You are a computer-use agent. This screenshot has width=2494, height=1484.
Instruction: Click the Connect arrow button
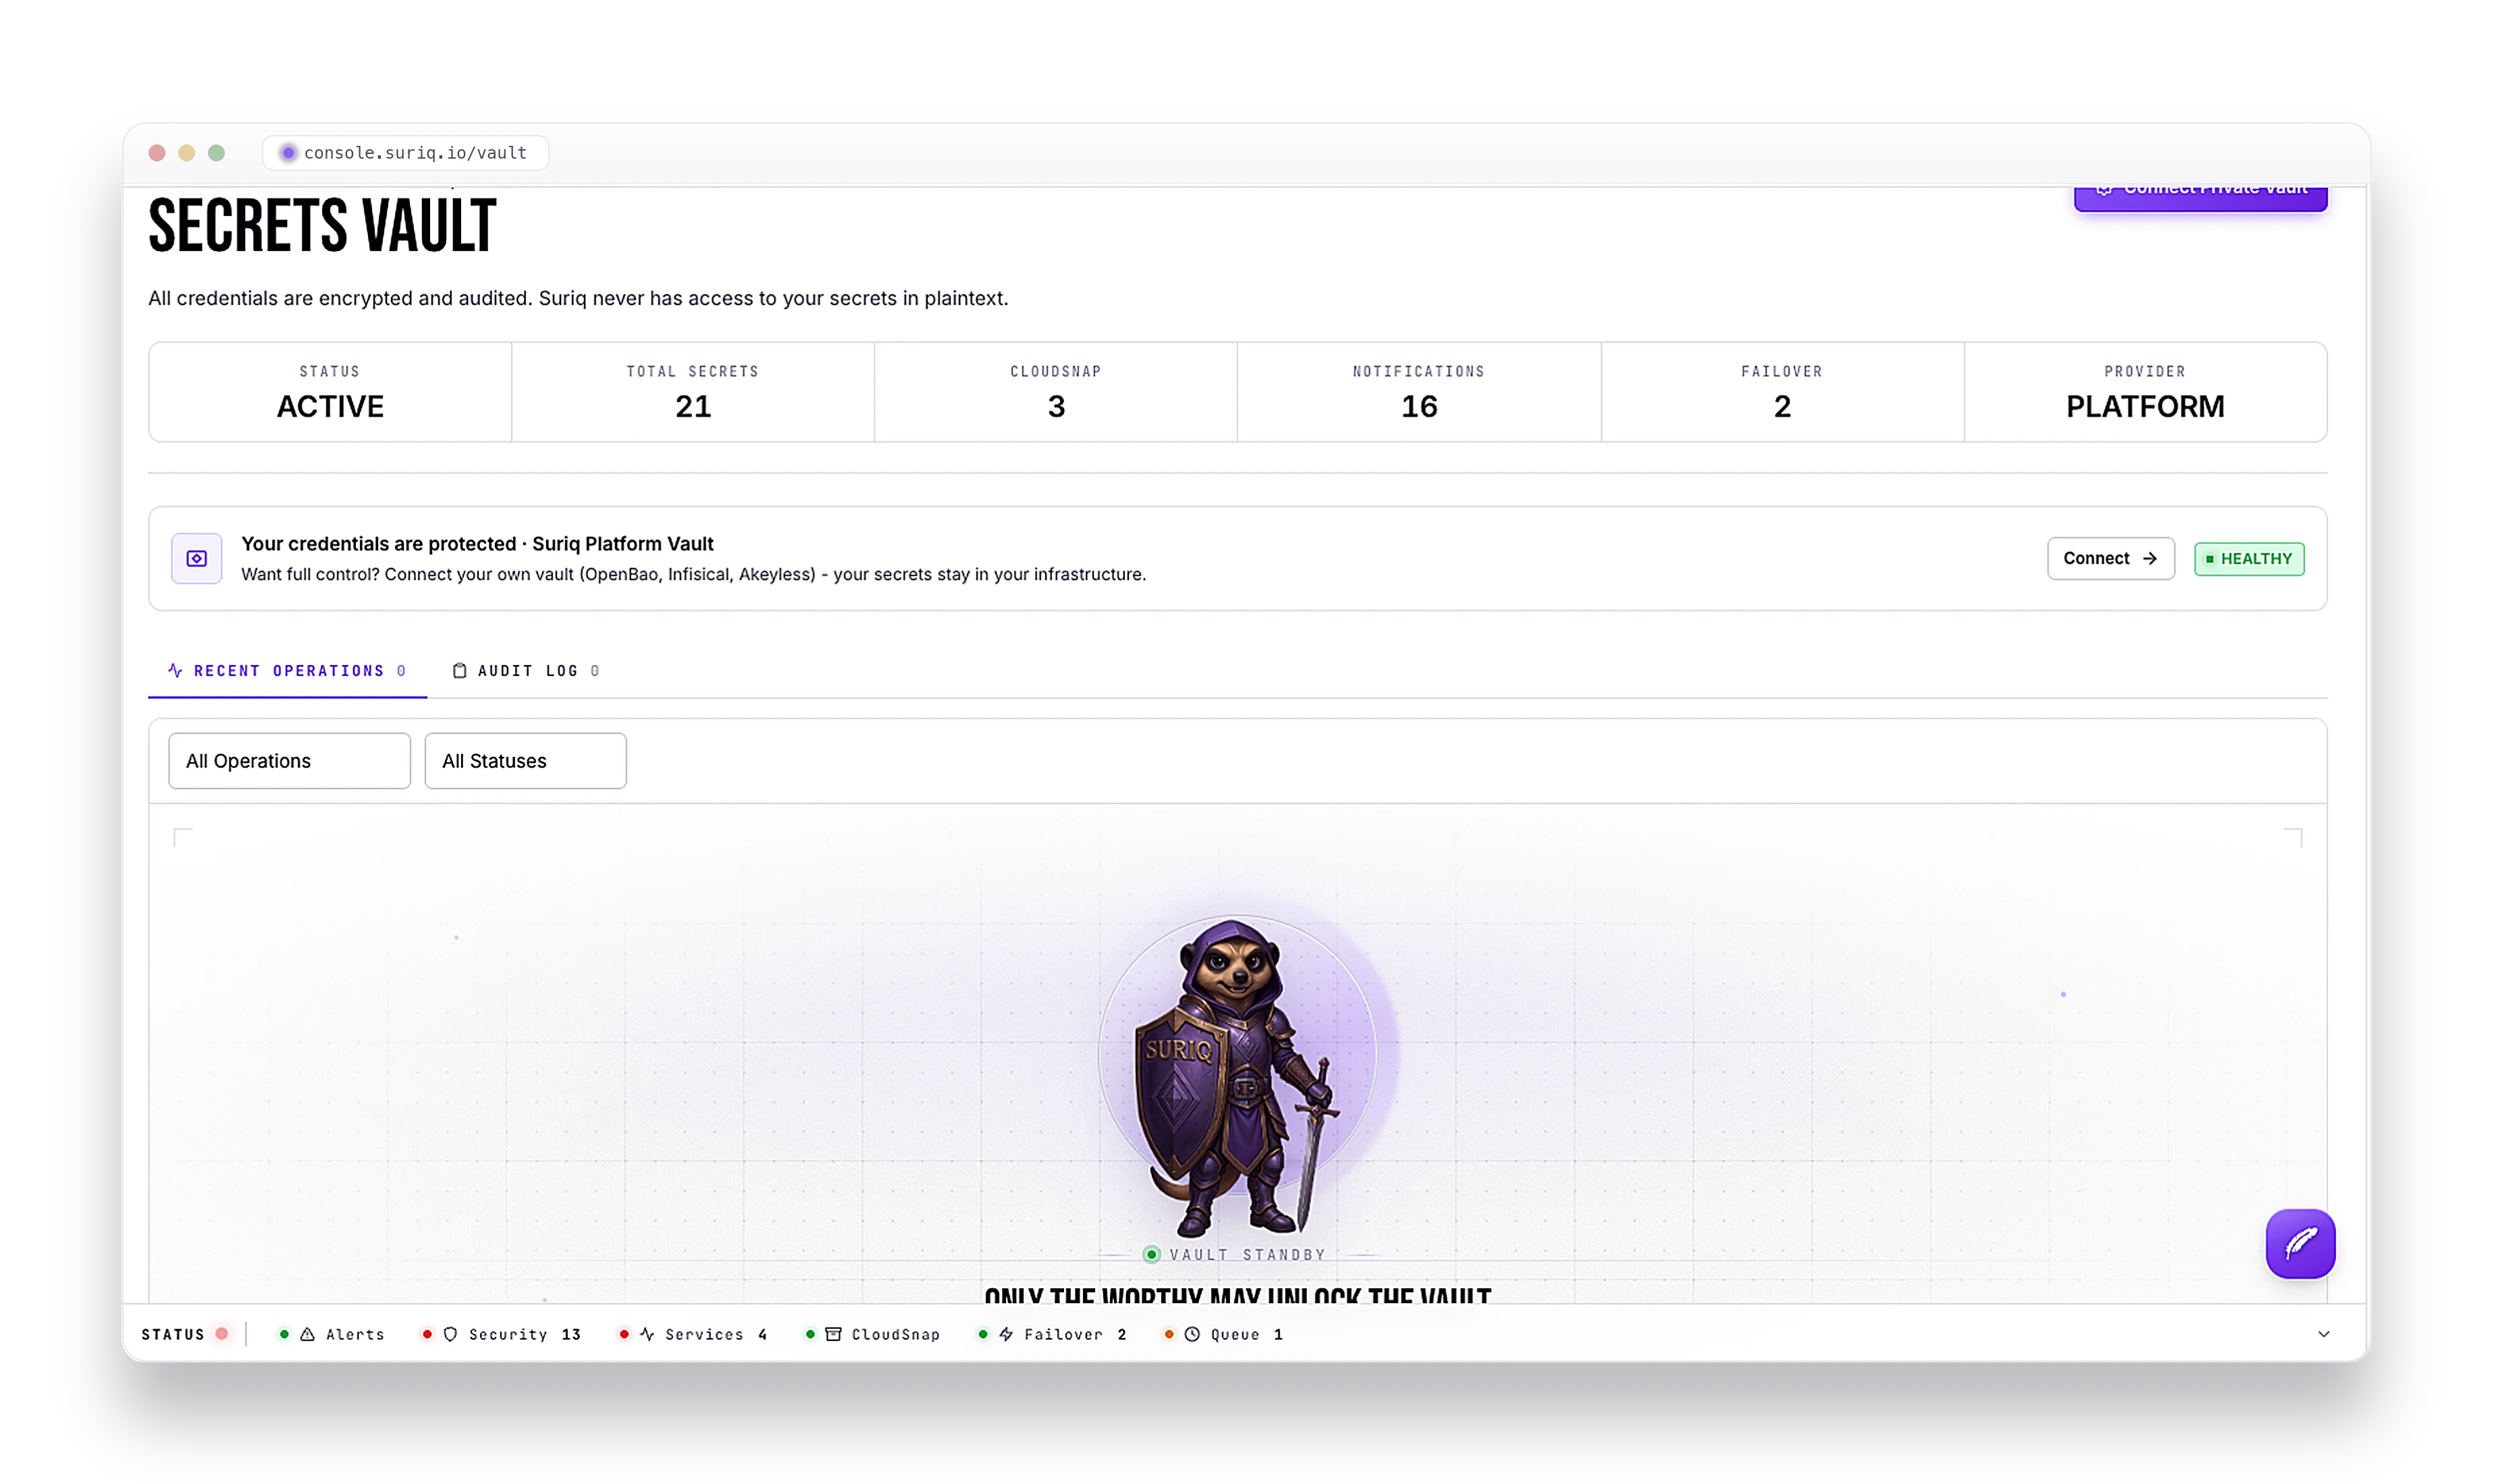2110,558
